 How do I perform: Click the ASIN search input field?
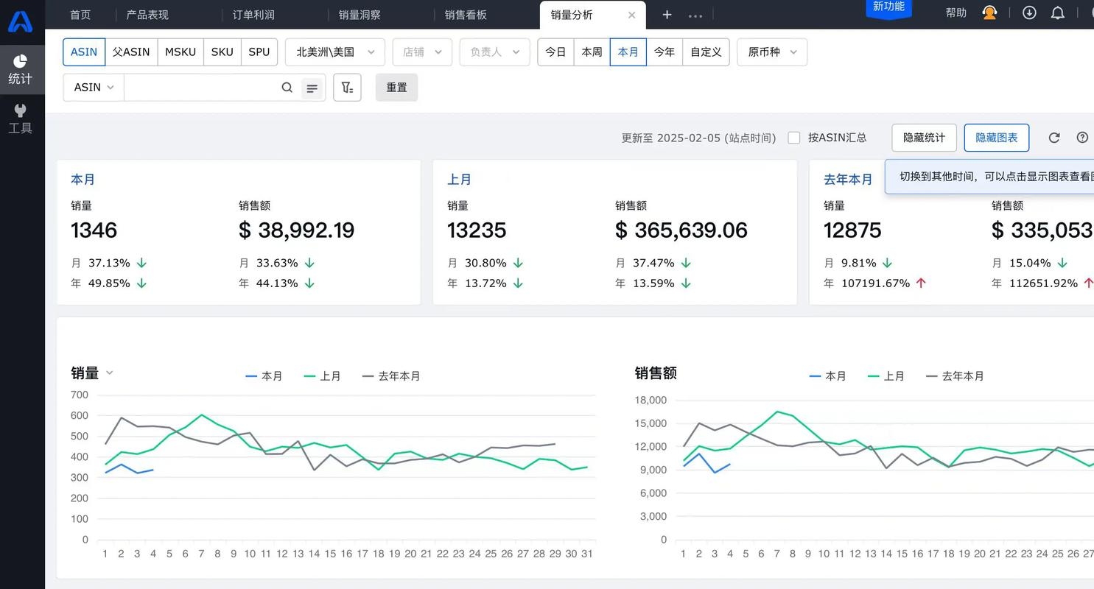tap(202, 87)
